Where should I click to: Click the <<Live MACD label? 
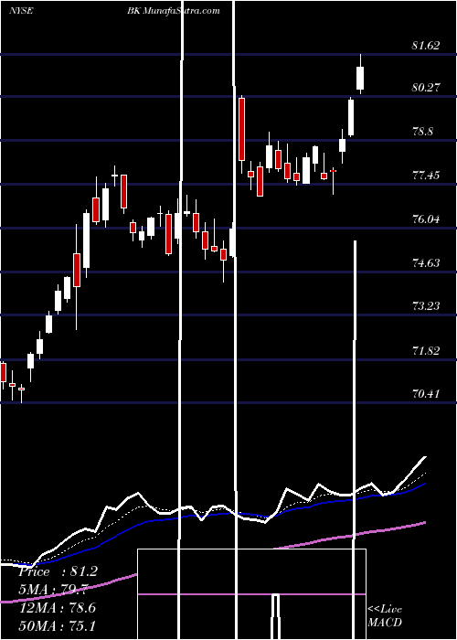385,615
